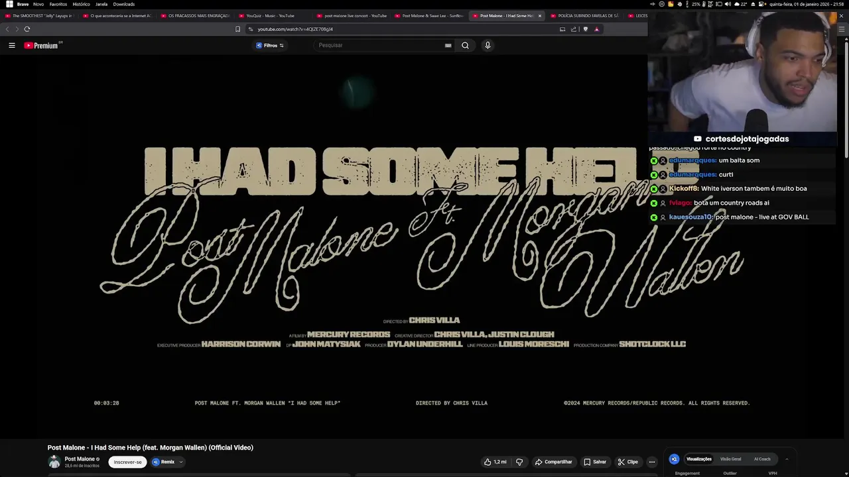Image resolution: width=849 pixels, height=477 pixels.
Task: Switch to 'YouQuiz - Music - YouTube' tab
Action: click(x=273, y=15)
